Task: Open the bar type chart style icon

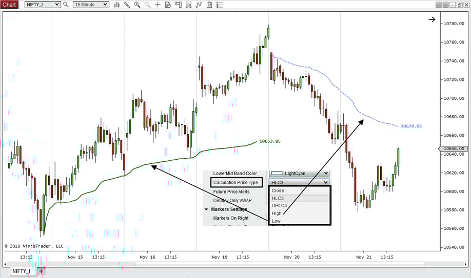Action: [117, 5]
